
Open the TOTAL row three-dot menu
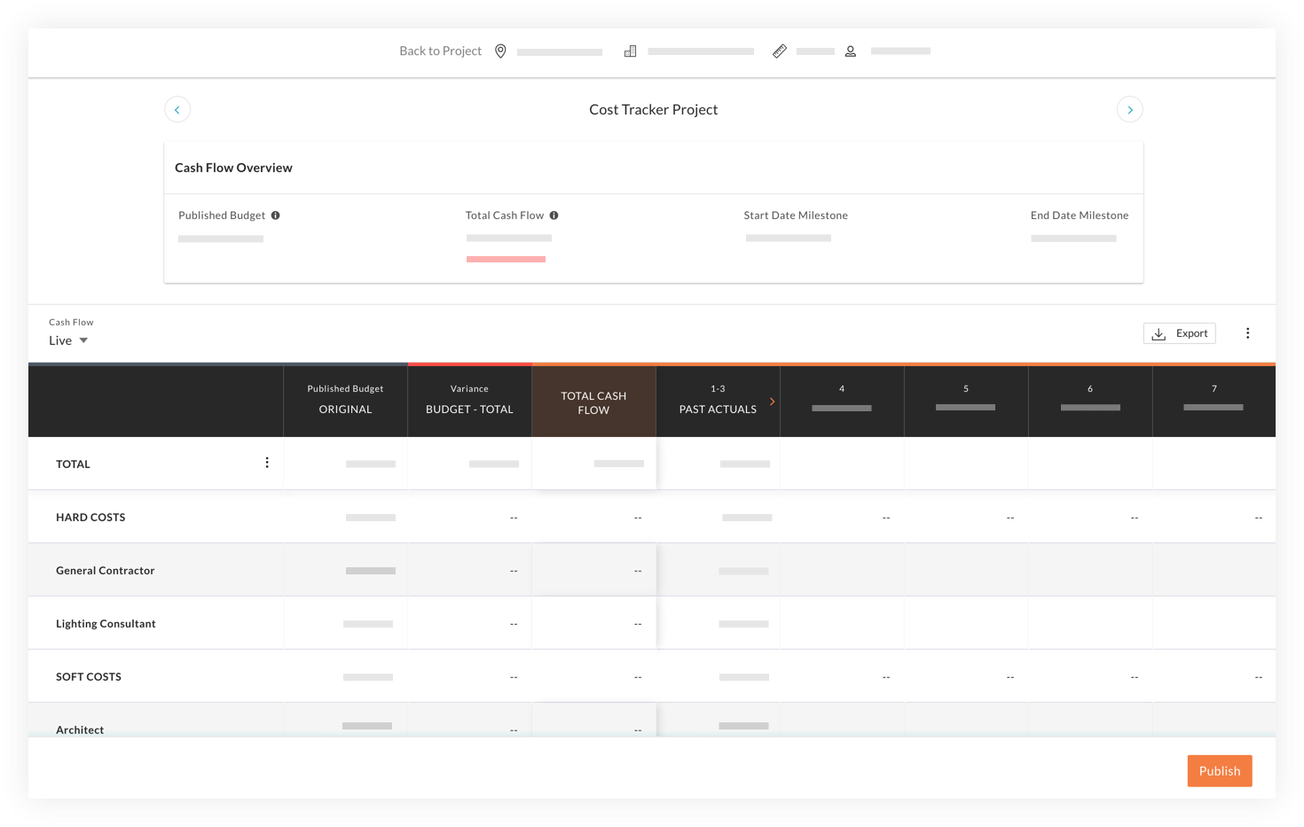[267, 463]
